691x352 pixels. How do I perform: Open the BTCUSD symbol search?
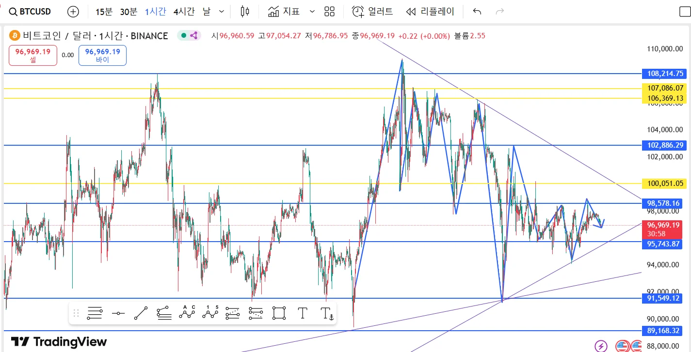[x=31, y=12]
